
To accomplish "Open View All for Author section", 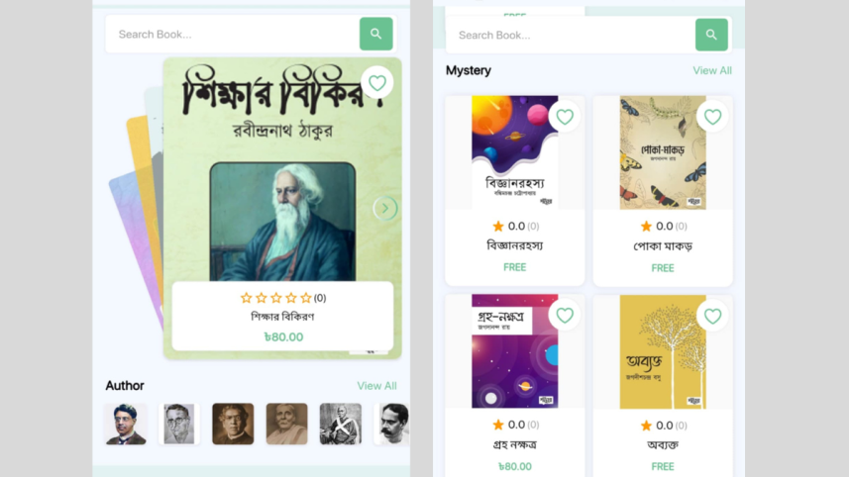I will [376, 386].
